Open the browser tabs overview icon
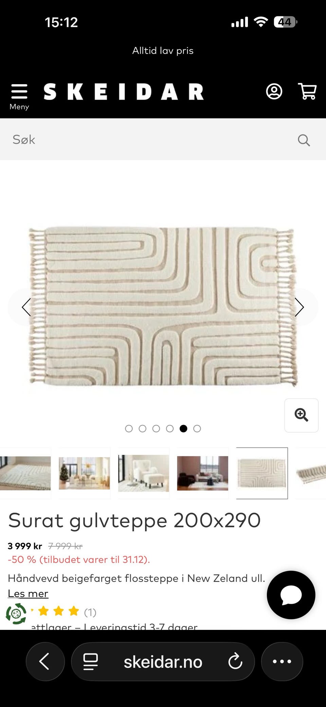Image resolution: width=326 pixels, height=707 pixels. (x=90, y=661)
